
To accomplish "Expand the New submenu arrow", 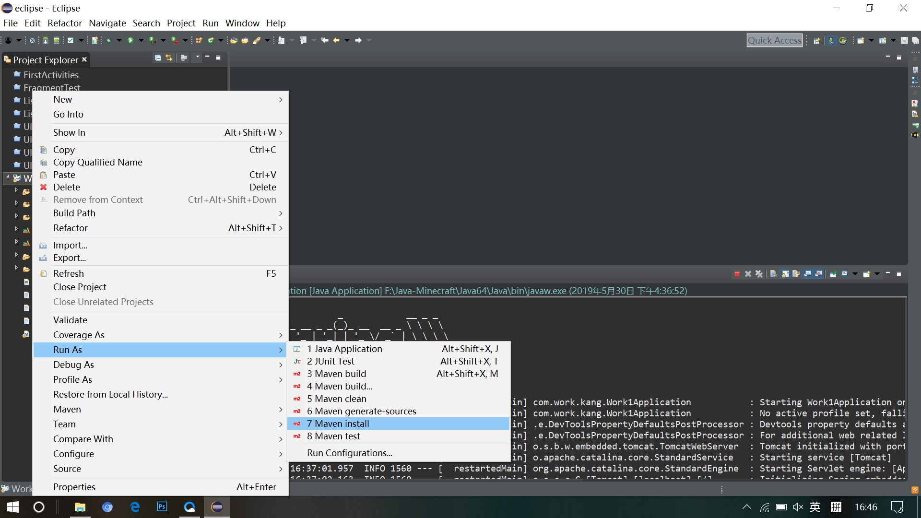I will pyautogui.click(x=281, y=100).
